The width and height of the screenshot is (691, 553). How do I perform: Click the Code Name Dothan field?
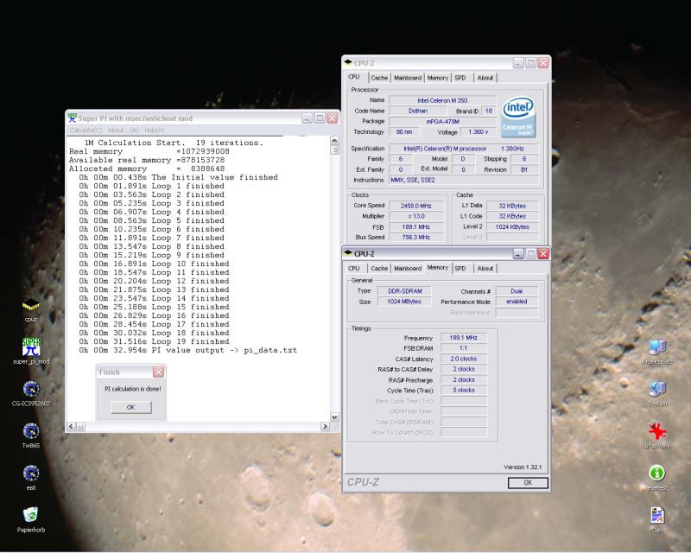pyautogui.click(x=418, y=111)
